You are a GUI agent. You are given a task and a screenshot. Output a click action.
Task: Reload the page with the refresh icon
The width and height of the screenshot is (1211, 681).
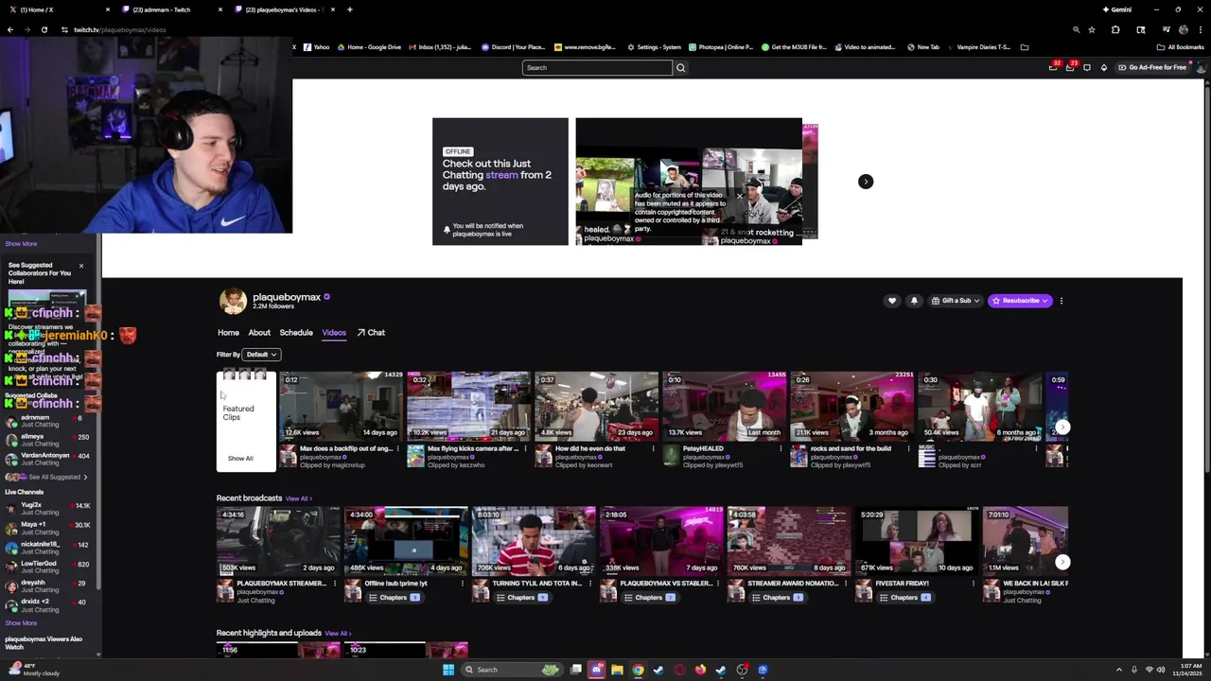[44, 29]
